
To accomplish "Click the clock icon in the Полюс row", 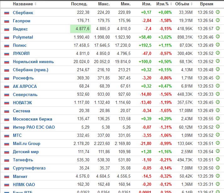I will 218,45.
